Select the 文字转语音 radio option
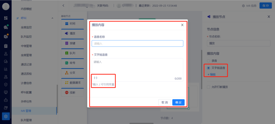This screenshot has width=275, height=124. click(208, 68)
